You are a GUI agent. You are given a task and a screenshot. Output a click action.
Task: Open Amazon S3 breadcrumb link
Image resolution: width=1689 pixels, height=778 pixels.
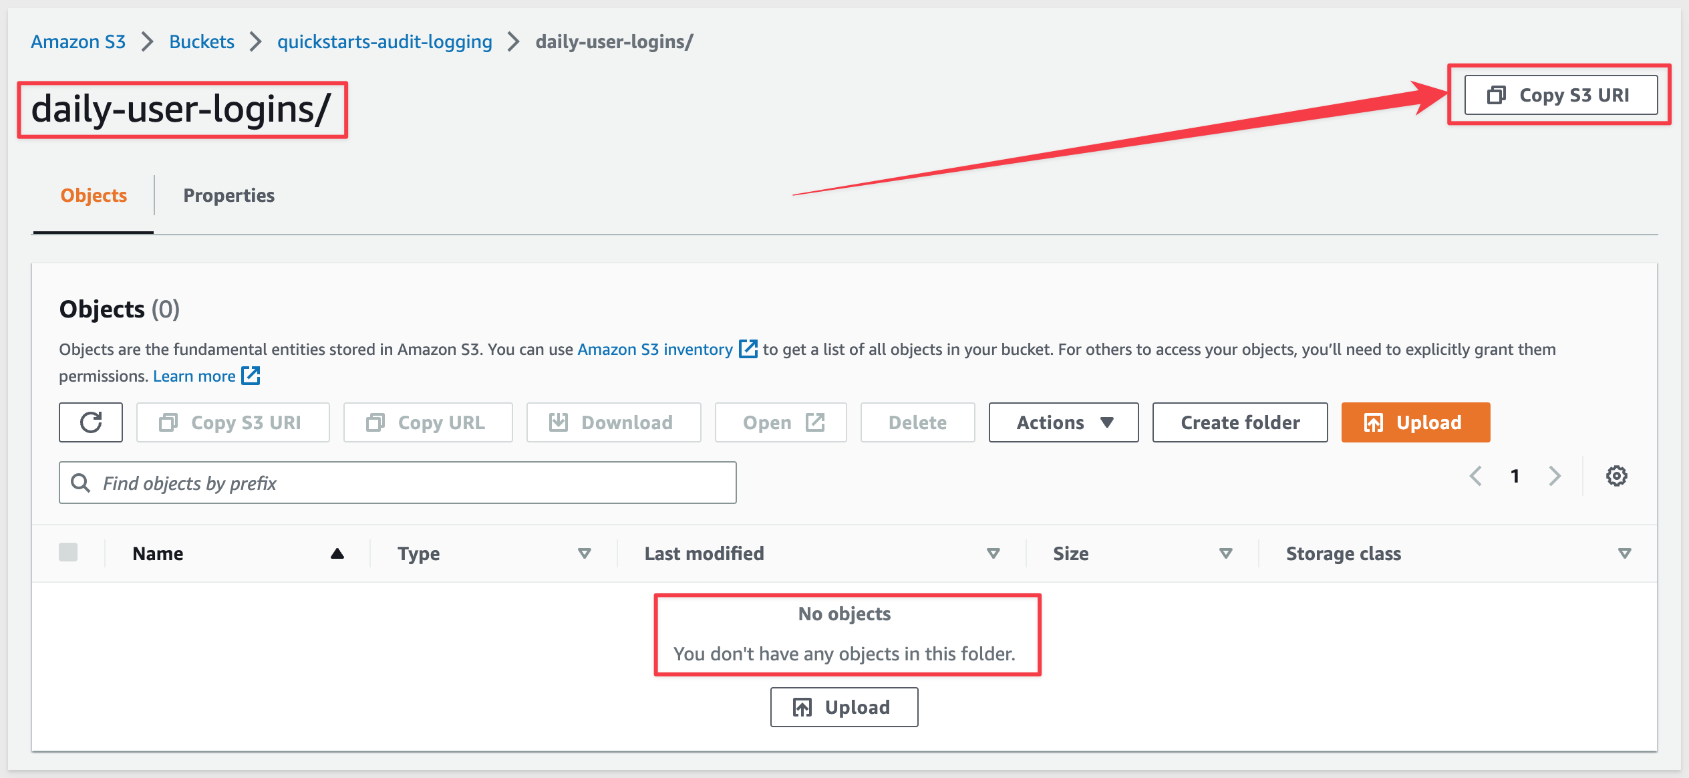(x=78, y=41)
